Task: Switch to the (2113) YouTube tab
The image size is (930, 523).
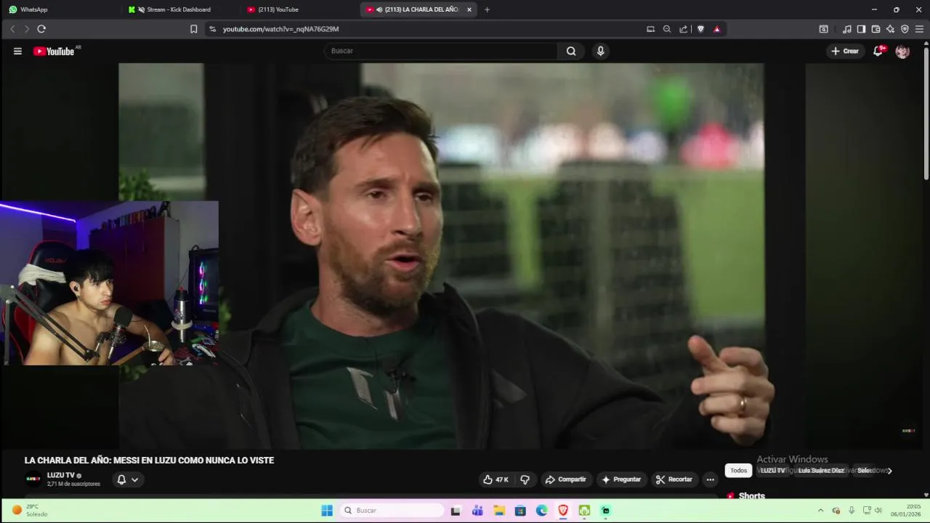Action: click(x=298, y=9)
